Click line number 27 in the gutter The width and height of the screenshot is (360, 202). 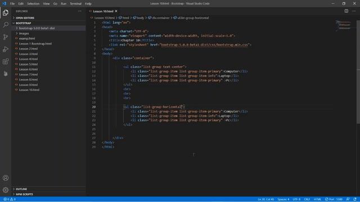(x=94, y=138)
